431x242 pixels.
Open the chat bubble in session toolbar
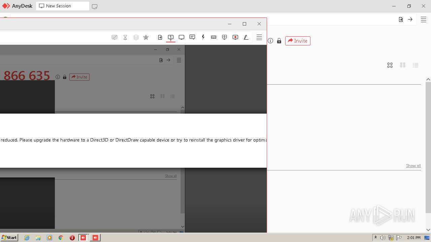click(192, 37)
